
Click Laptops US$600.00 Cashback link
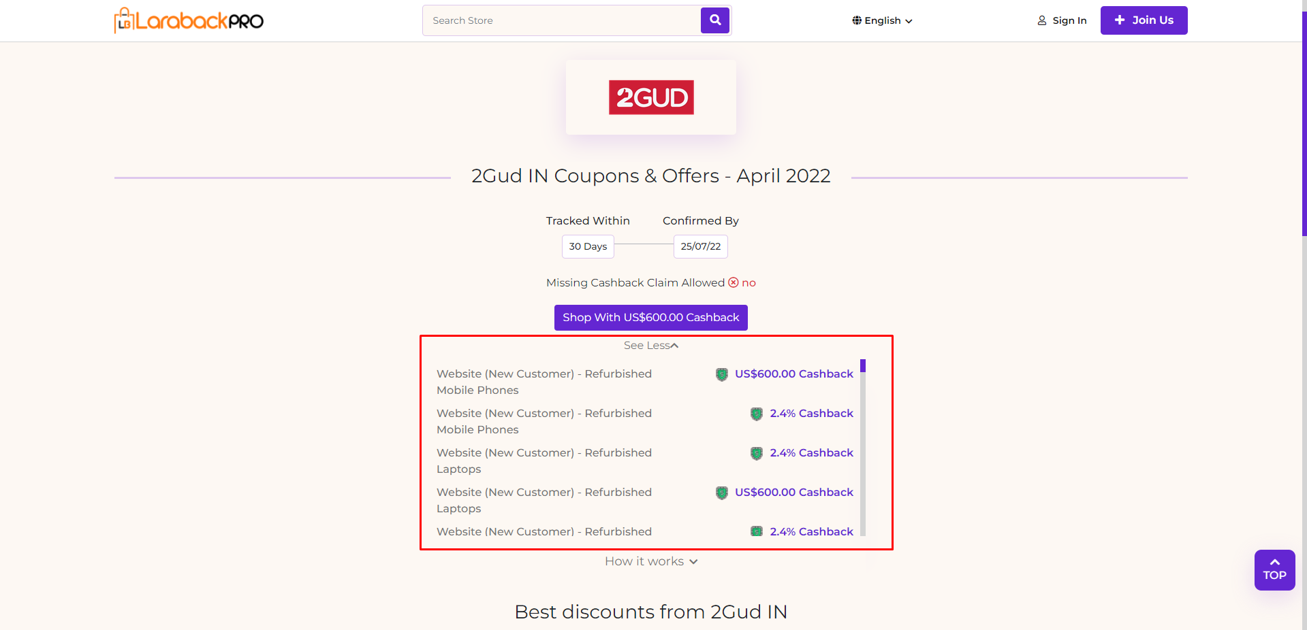(793, 493)
